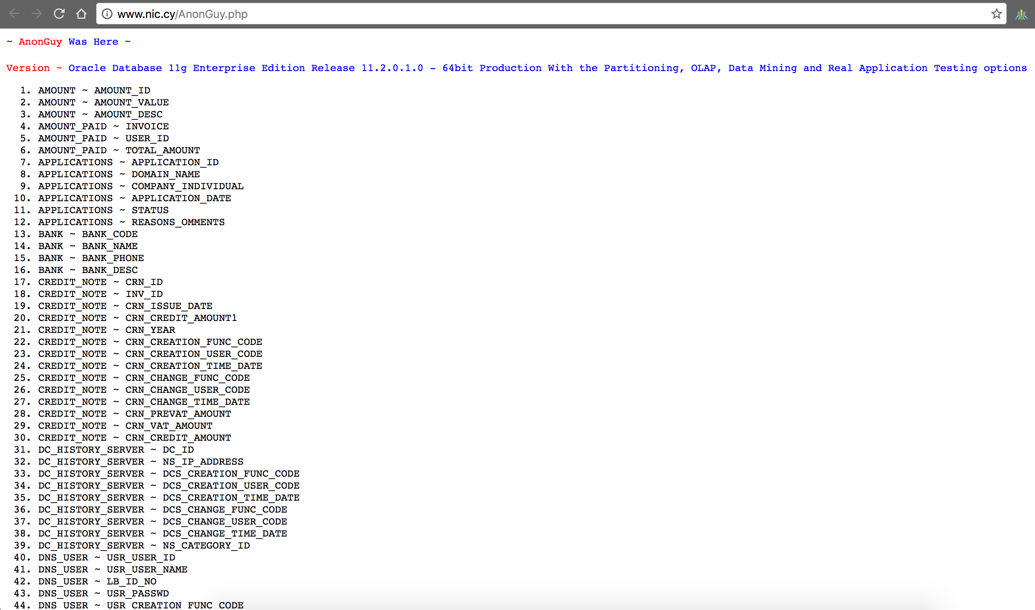Screen dimensions: 1035x610
Task: Click the 'DNS_USER ~ LB_ID_NO' row
Action: [x=97, y=582]
